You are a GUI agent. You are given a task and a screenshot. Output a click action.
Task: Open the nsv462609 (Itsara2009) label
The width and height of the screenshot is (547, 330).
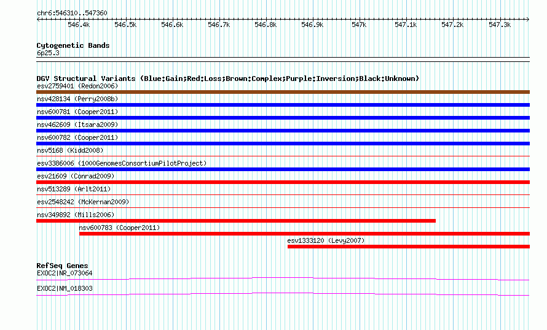point(77,125)
